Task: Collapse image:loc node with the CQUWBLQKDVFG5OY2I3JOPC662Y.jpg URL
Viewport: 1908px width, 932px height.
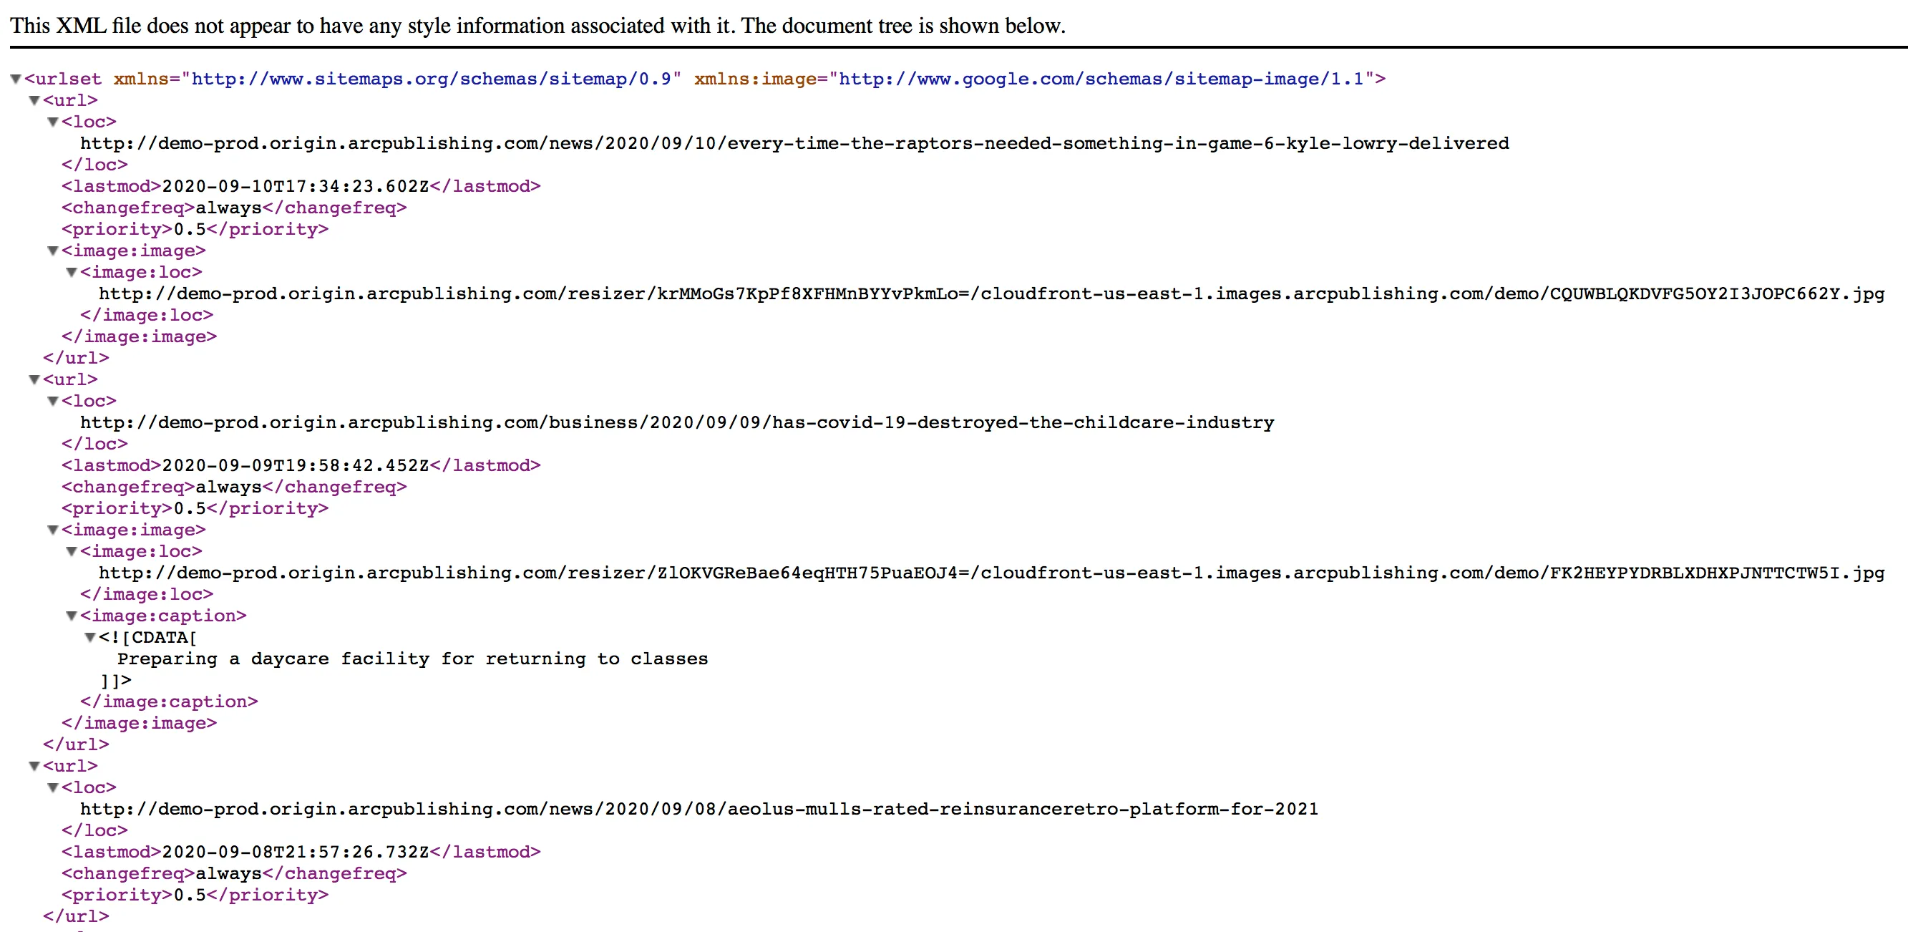Action: pyautogui.click(x=71, y=272)
